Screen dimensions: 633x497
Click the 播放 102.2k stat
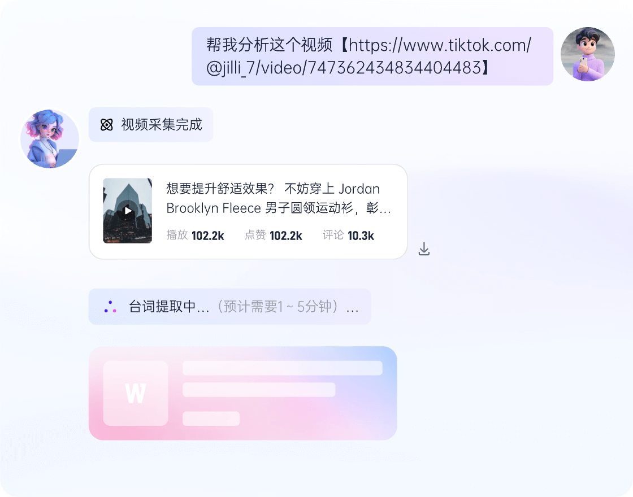point(196,236)
